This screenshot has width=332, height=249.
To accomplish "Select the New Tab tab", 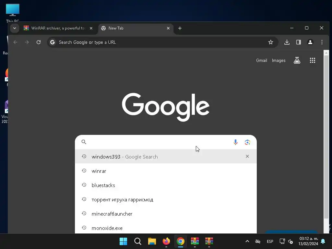I will coord(136,28).
